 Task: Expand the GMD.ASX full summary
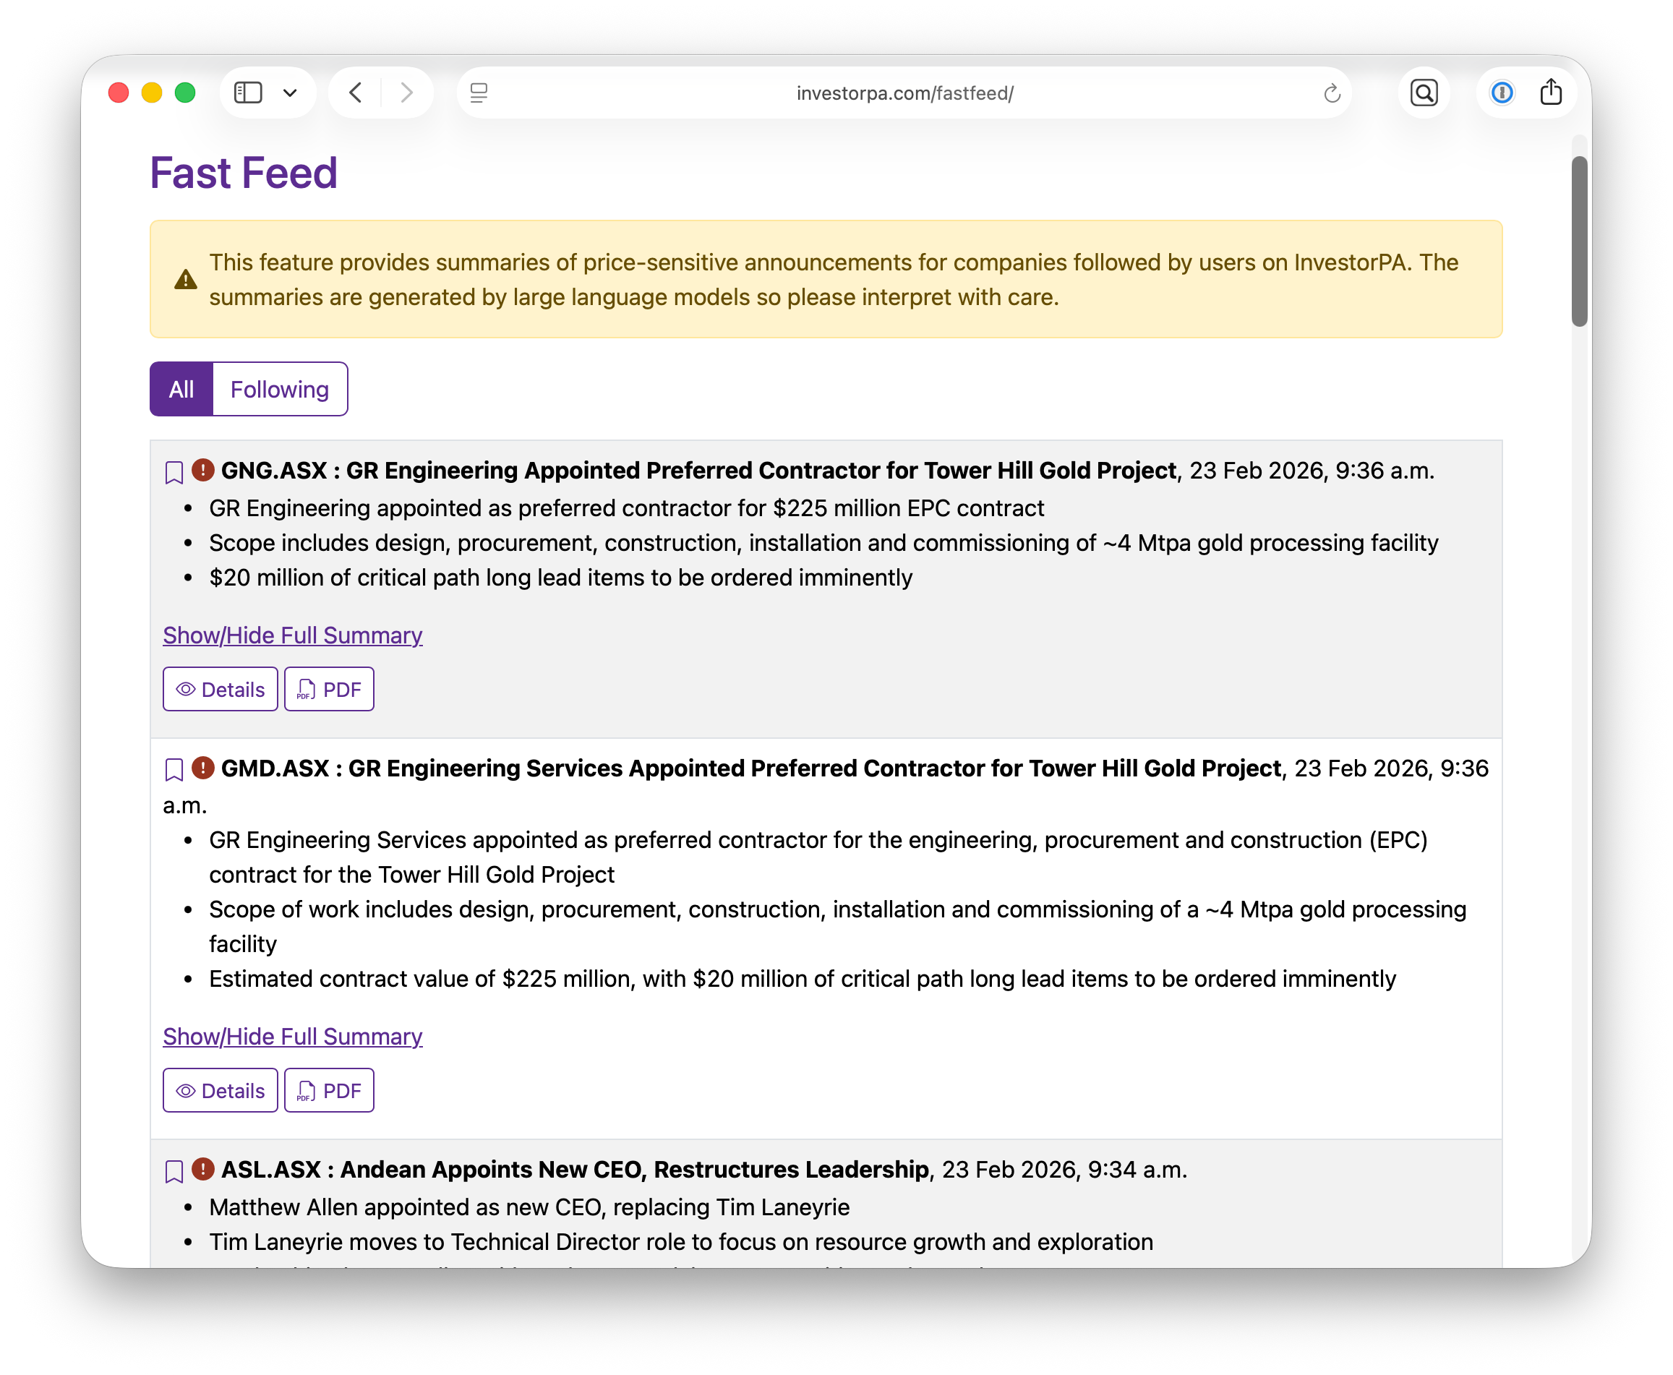(292, 1037)
